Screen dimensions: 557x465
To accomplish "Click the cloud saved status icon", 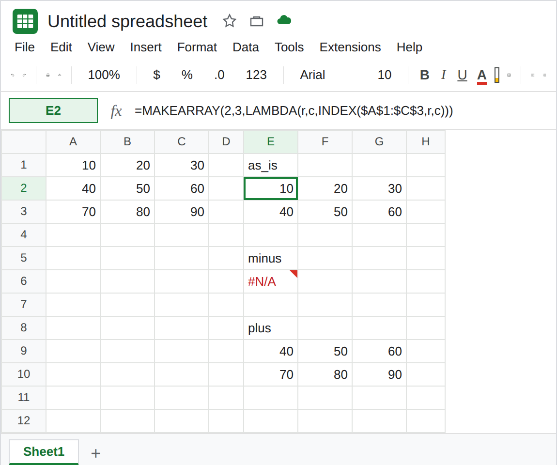I will click(x=284, y=20).
